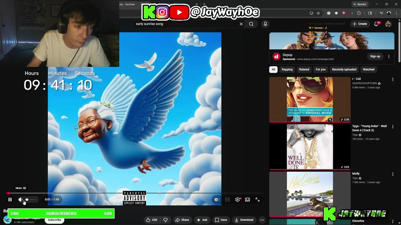
Task: Install this page via the address bar icon
Action: [x=311, y=13]
